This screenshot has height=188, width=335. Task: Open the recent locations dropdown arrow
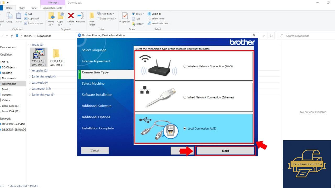[7, 36]
